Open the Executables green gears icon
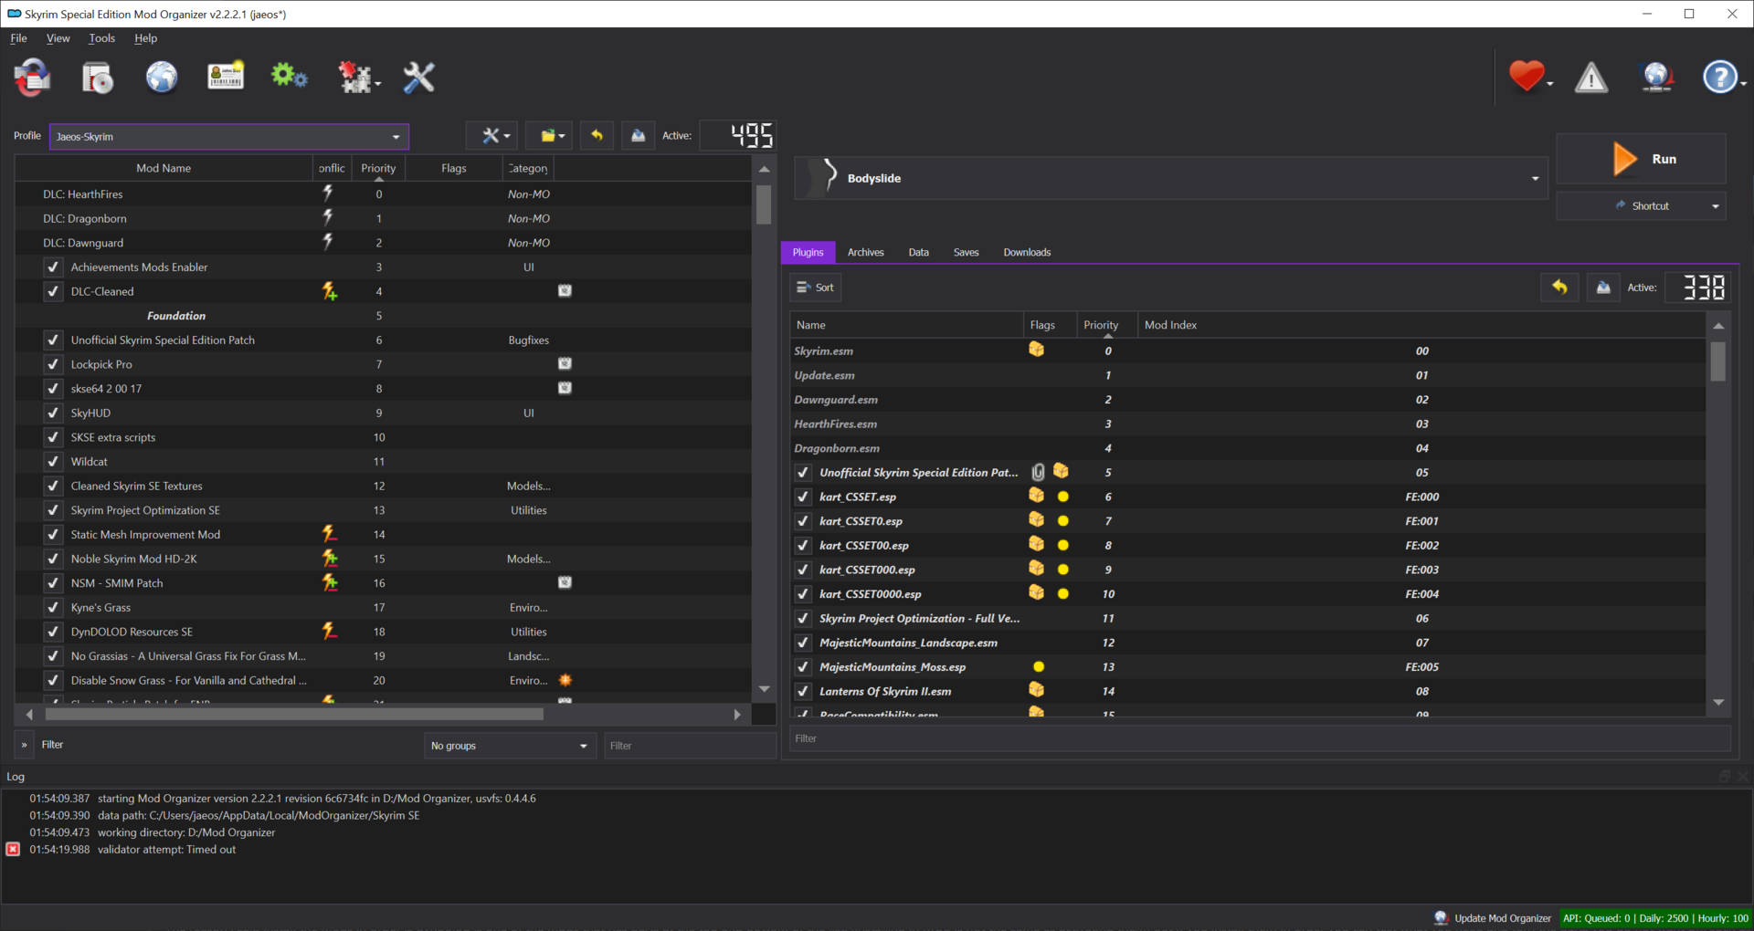 (289, 77)
